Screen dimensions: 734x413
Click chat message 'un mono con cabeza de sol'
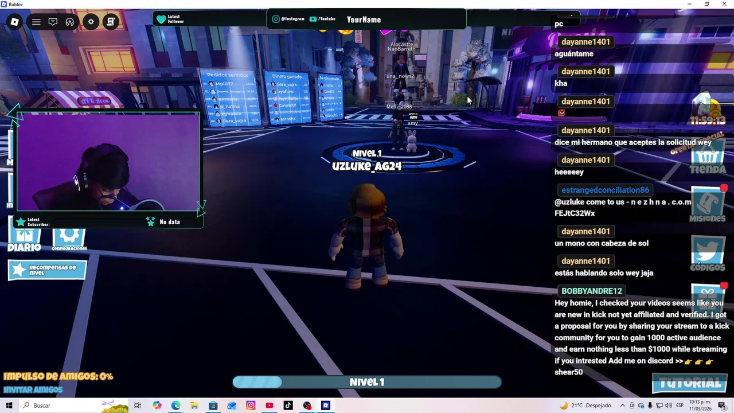602,243
